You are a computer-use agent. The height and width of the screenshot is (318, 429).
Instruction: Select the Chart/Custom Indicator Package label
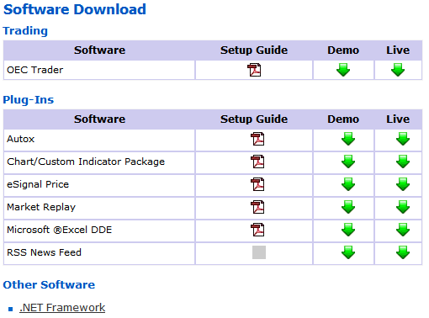[86, 162]
